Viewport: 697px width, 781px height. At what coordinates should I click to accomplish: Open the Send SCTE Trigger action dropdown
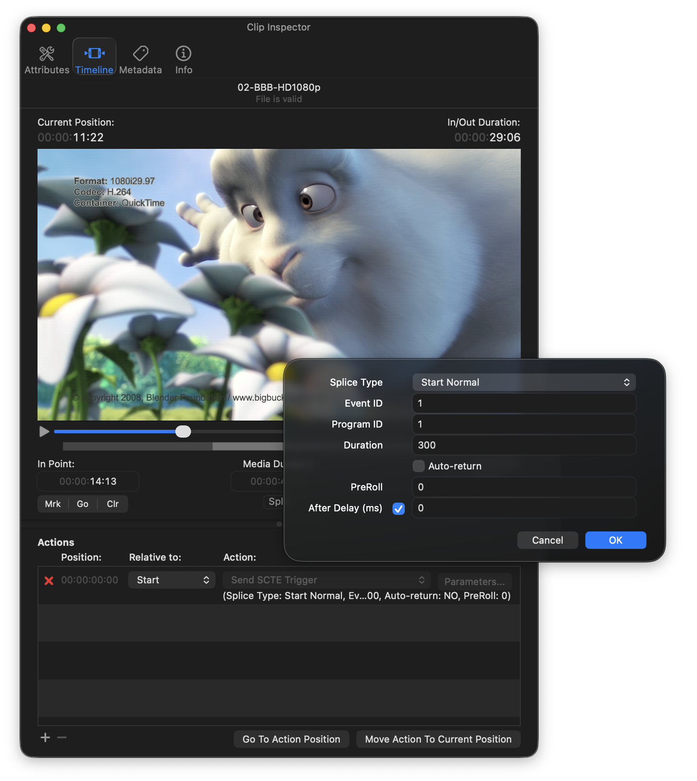click(x=327, y=580)
